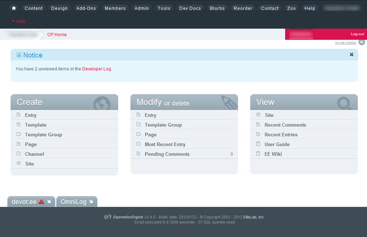Click the EE Wiki book icon
The width and height of the screenshot is (367, 237).
(258, 154)
